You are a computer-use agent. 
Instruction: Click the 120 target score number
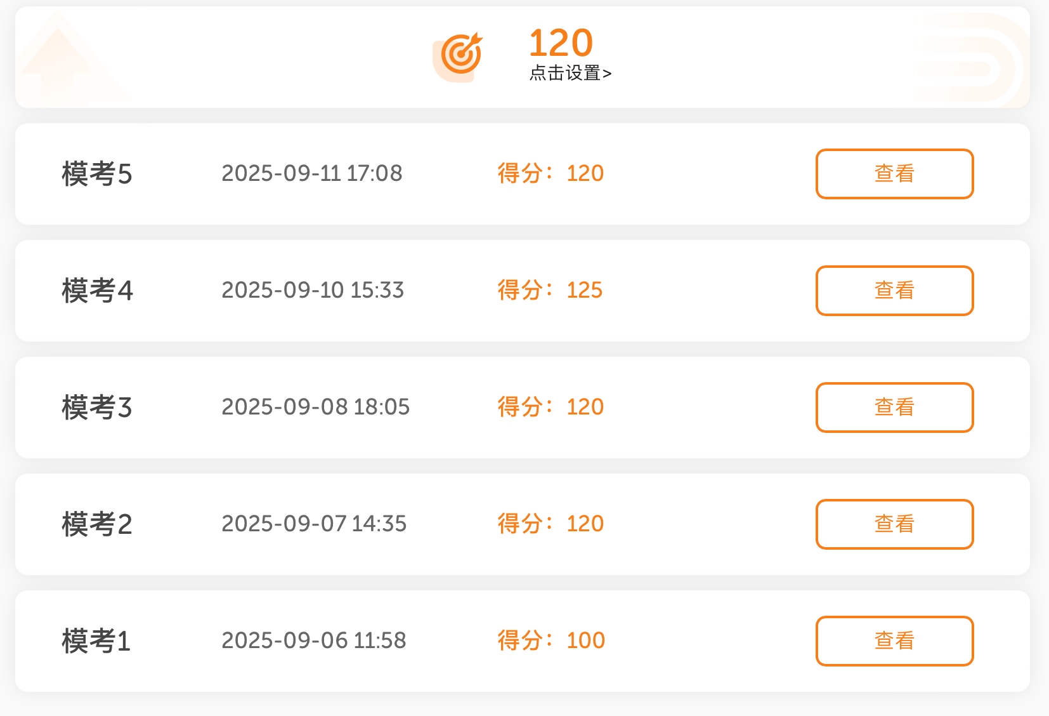[x=561, y=43]
